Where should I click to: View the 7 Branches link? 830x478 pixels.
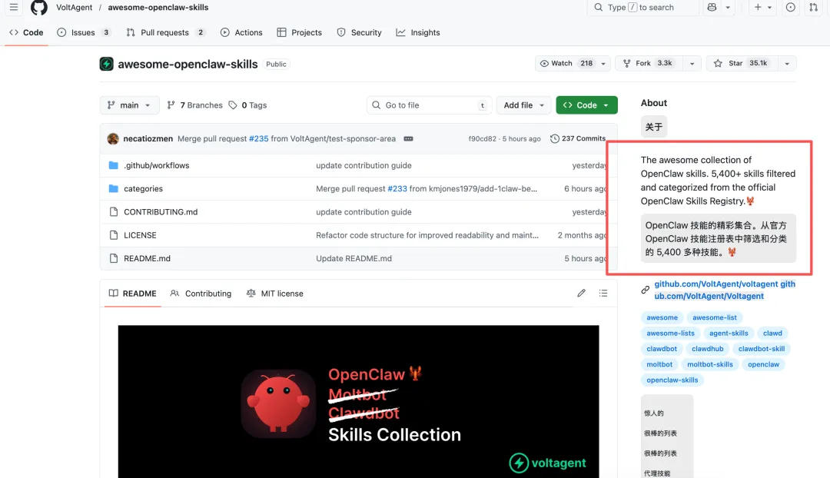(194, 105)
